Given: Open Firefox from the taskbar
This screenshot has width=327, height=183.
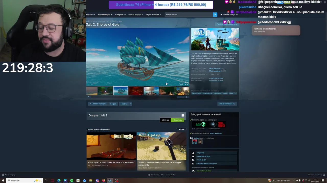Looking at the screenshot, I should [x=103, y=180].
